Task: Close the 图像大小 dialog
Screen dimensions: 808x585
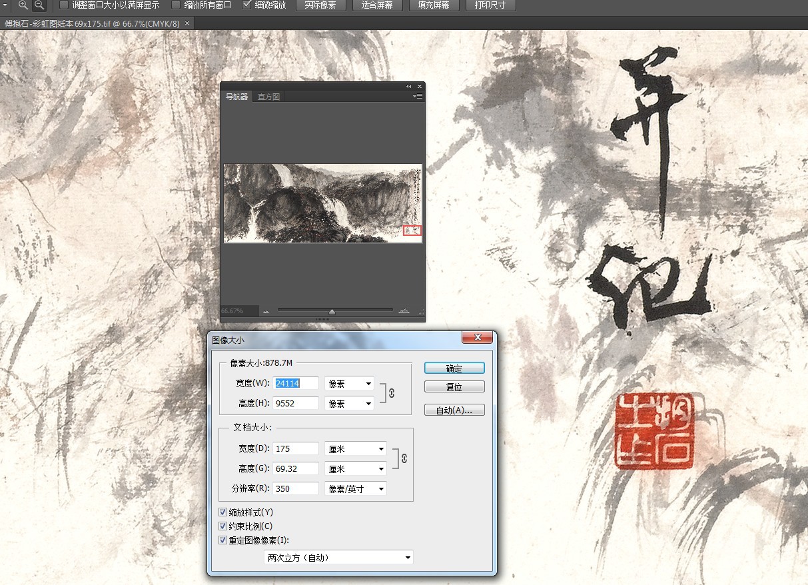Action: pyautogui.click(x=477, y=338)
